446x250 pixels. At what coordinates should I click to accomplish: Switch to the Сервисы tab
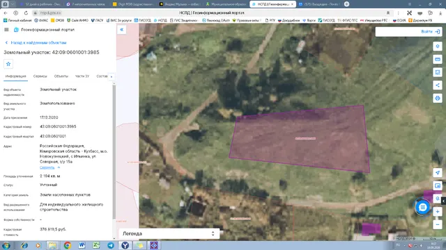[40, 76]
